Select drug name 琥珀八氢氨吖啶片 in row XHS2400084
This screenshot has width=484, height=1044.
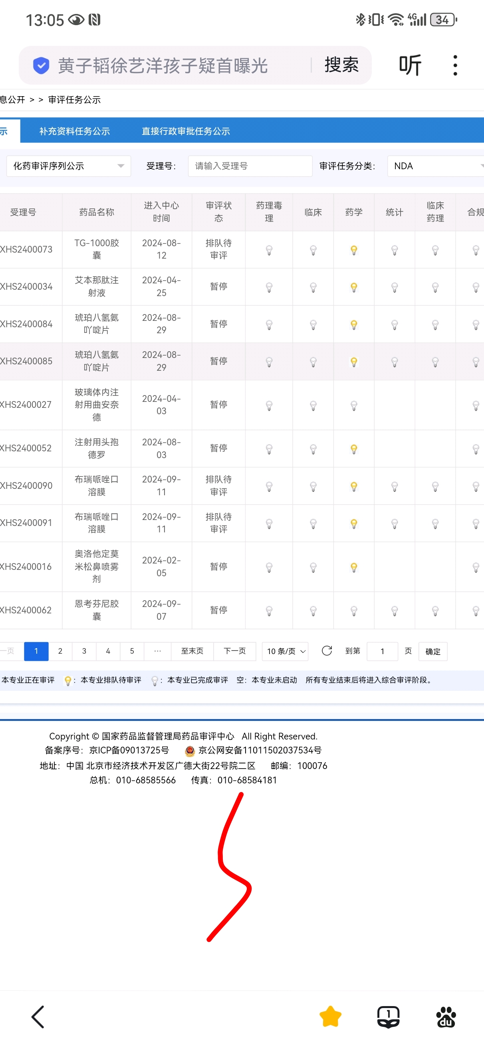(97, 324)
